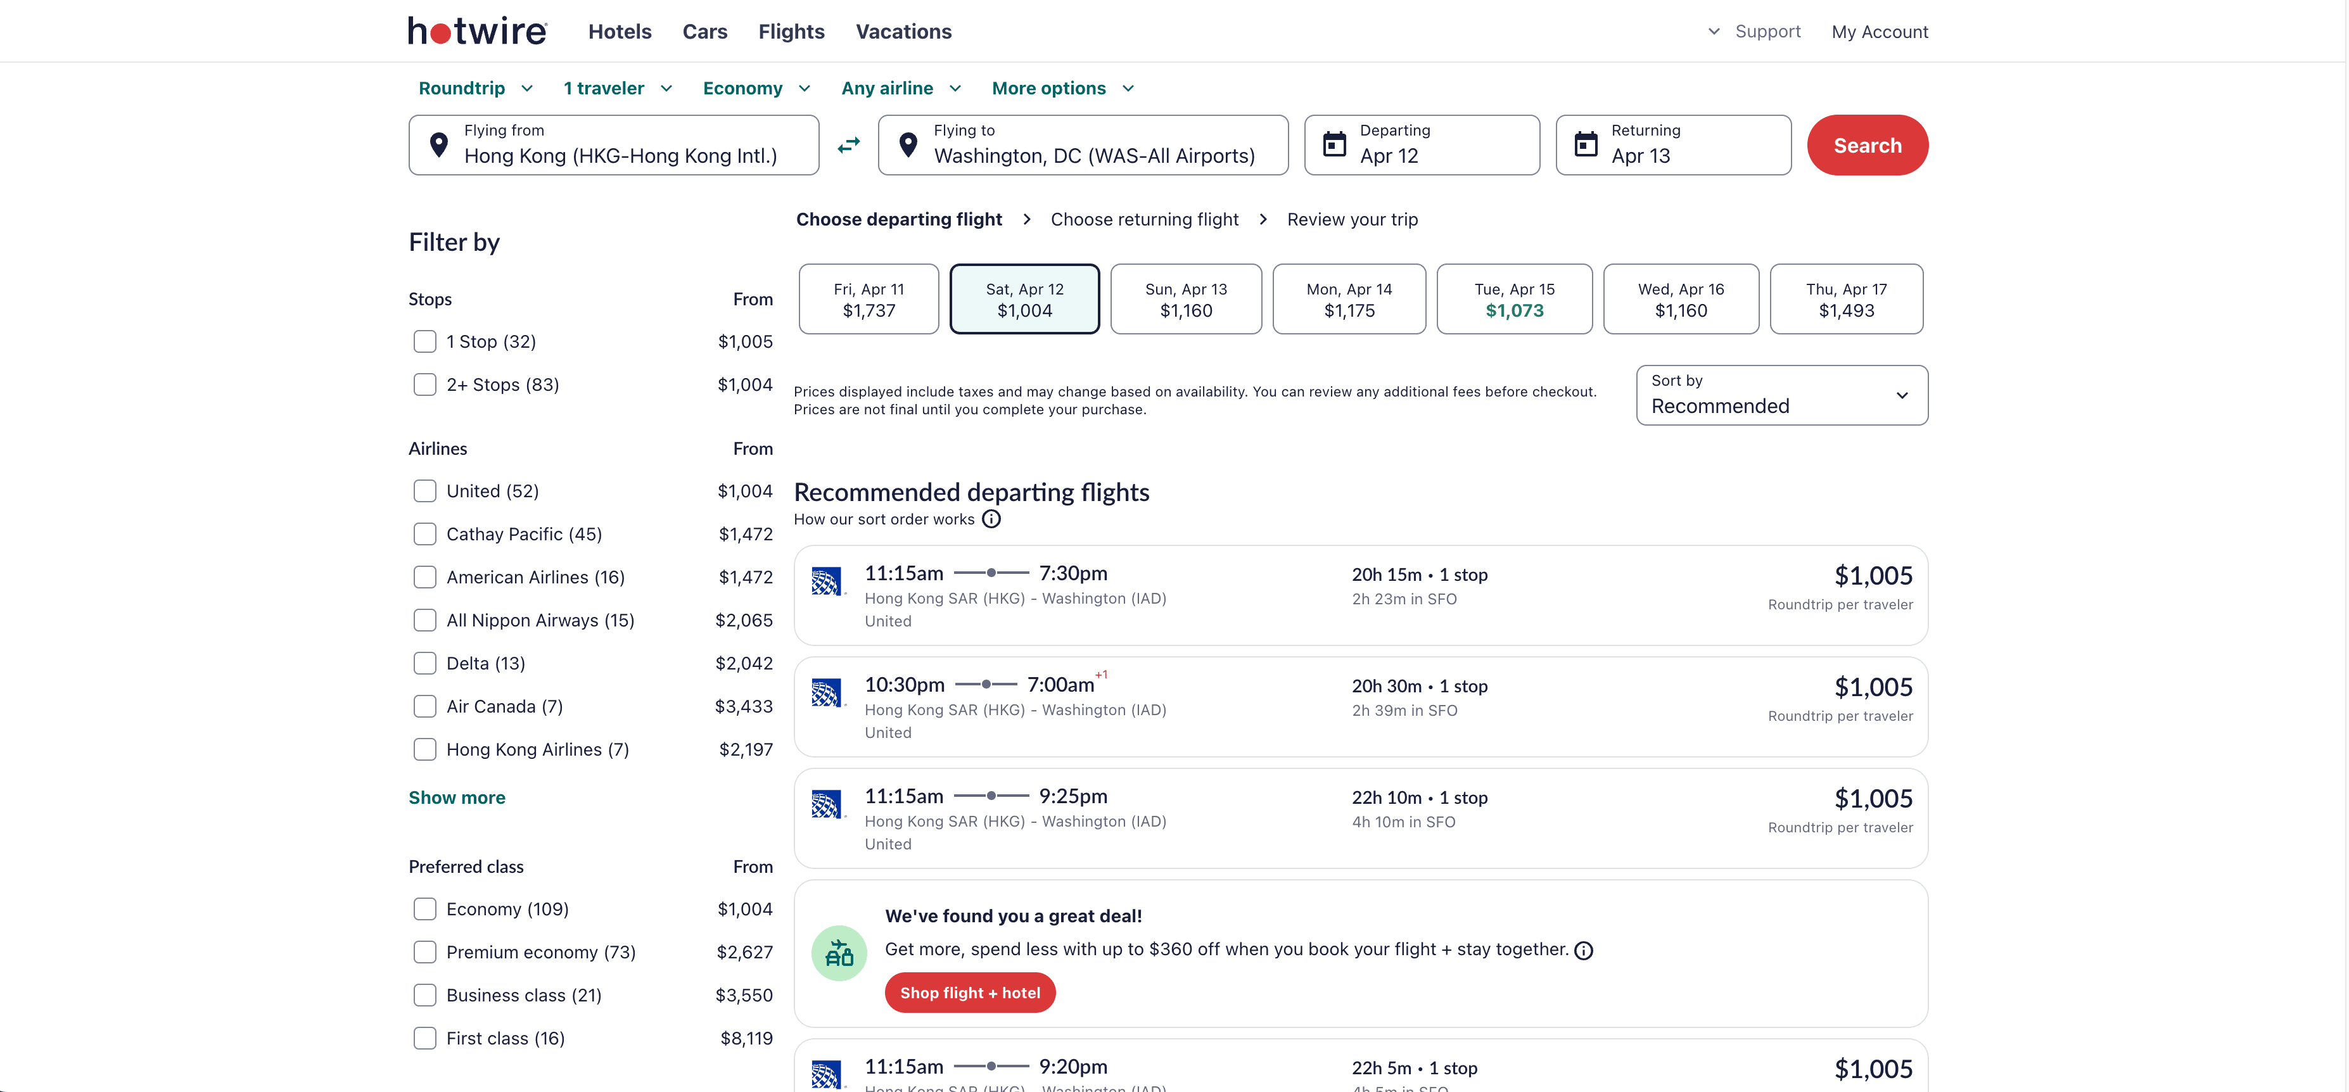Check the 1 Stop filter
The height and width of the screenshot is (1092, 2349).
[x=425, y=342]
